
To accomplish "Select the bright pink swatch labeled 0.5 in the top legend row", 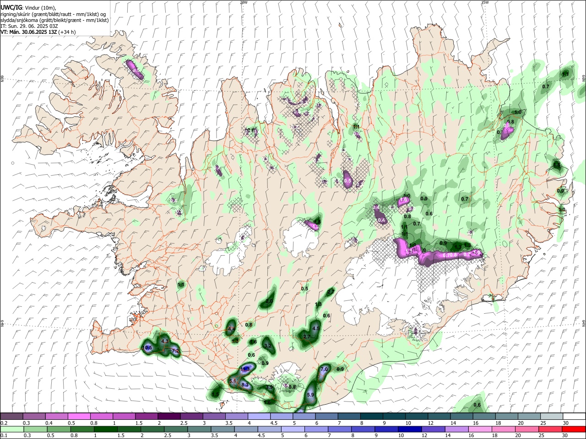I will click(x=79, y=416).
